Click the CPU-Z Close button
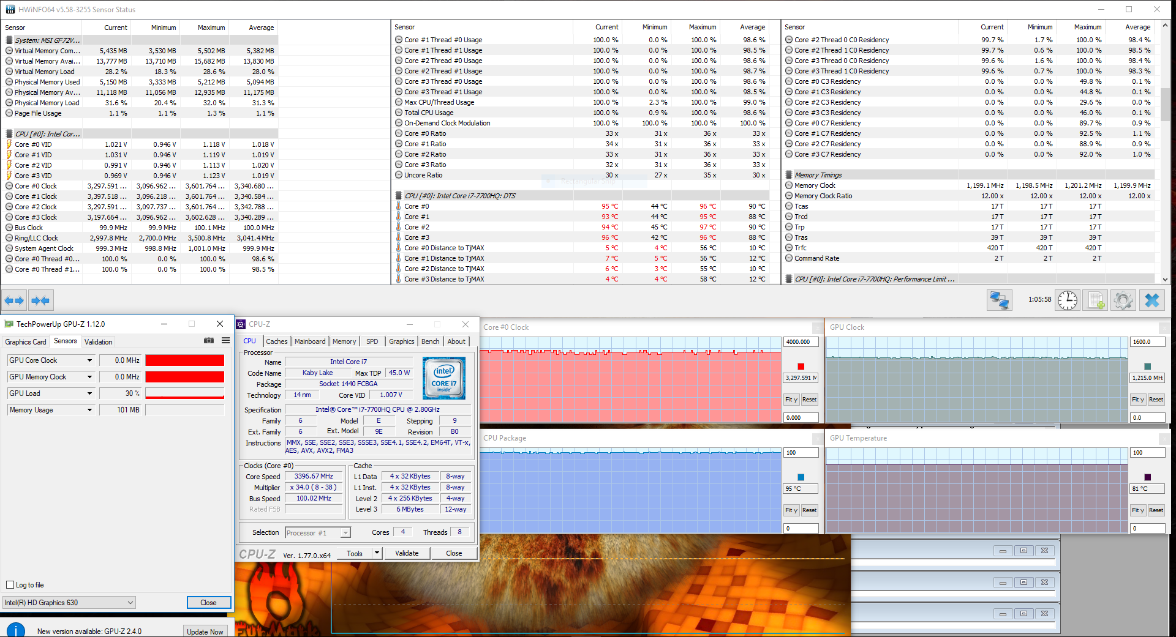 [x=454, y=553]
